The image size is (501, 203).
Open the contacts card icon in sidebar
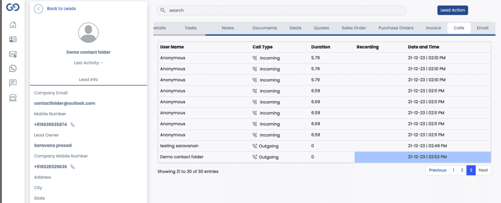click(13, 39)
